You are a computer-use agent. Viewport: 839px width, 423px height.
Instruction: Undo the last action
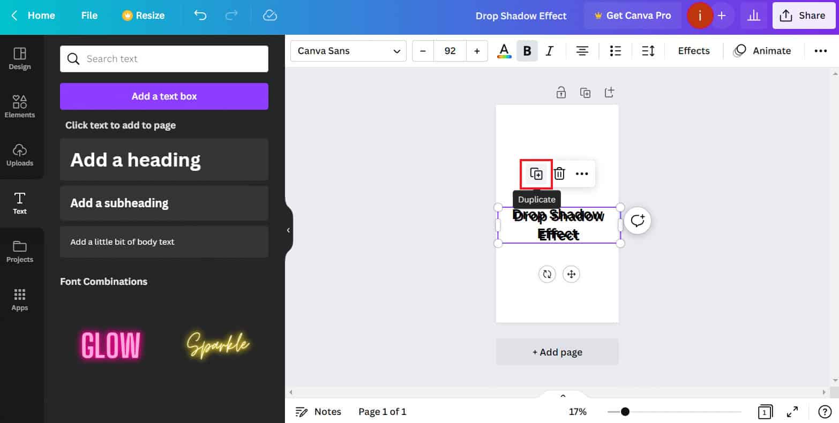click(200, 16)
